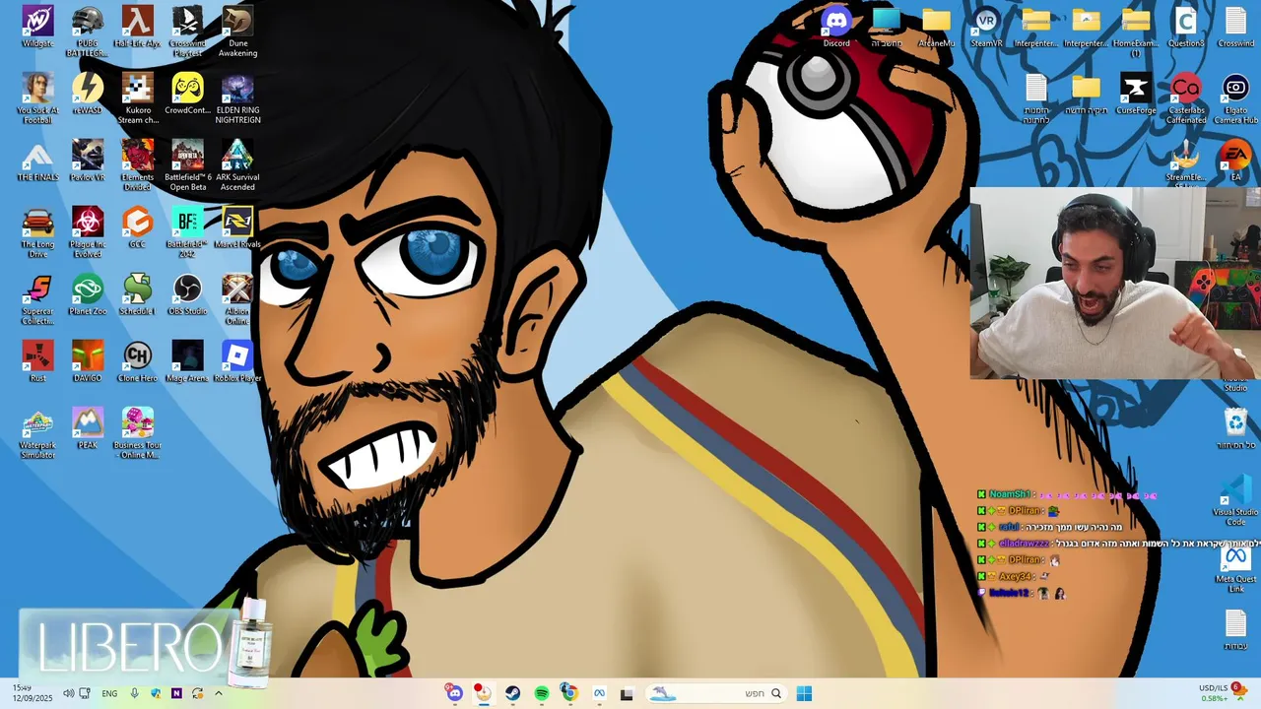Select the ArcaneMu folder

click(936, 27)
